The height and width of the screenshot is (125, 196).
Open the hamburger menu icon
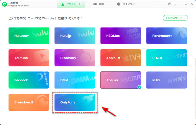tap(175, 4)
